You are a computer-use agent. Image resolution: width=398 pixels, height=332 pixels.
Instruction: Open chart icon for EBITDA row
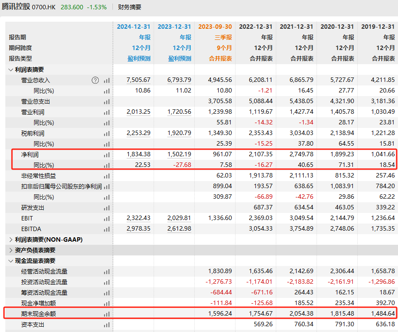(x=107, y=229)
